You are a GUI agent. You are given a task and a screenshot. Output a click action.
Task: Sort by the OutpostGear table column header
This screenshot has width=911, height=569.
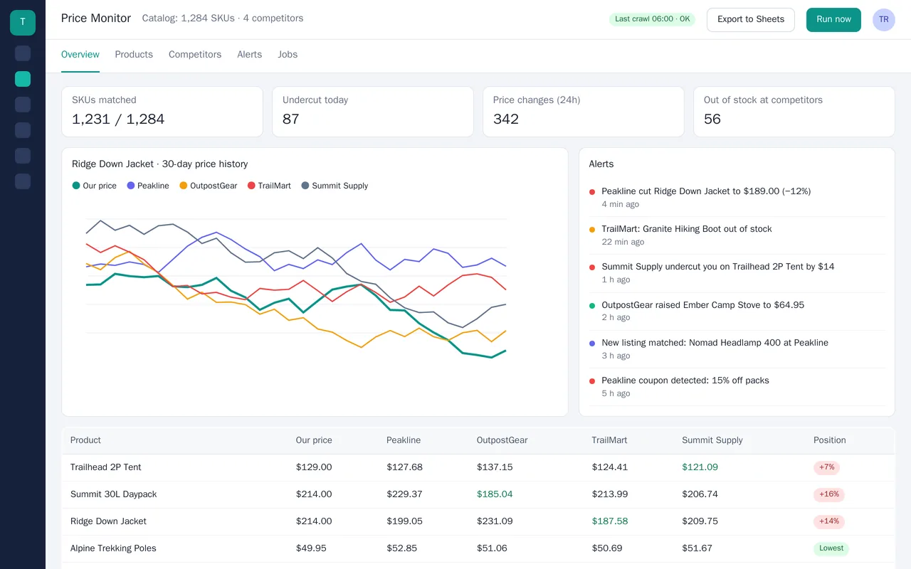[502, 440]
